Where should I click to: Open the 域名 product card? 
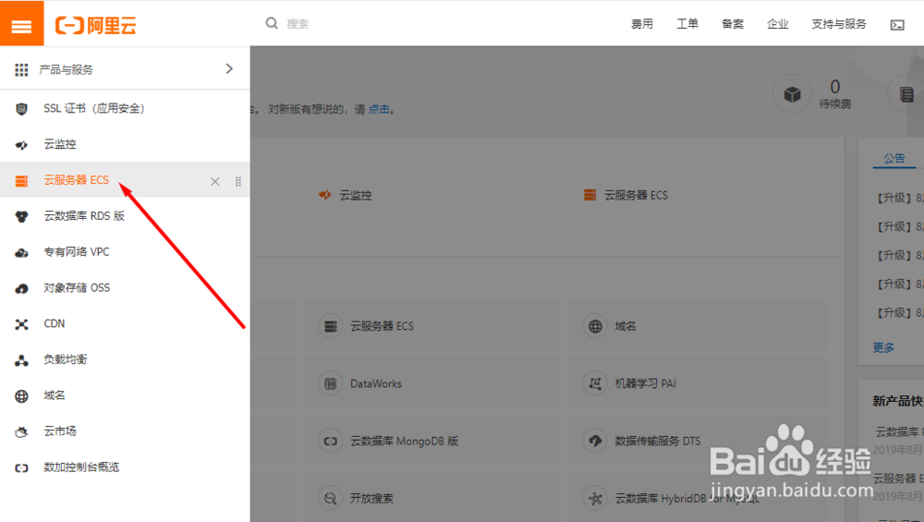pos(697,326)
